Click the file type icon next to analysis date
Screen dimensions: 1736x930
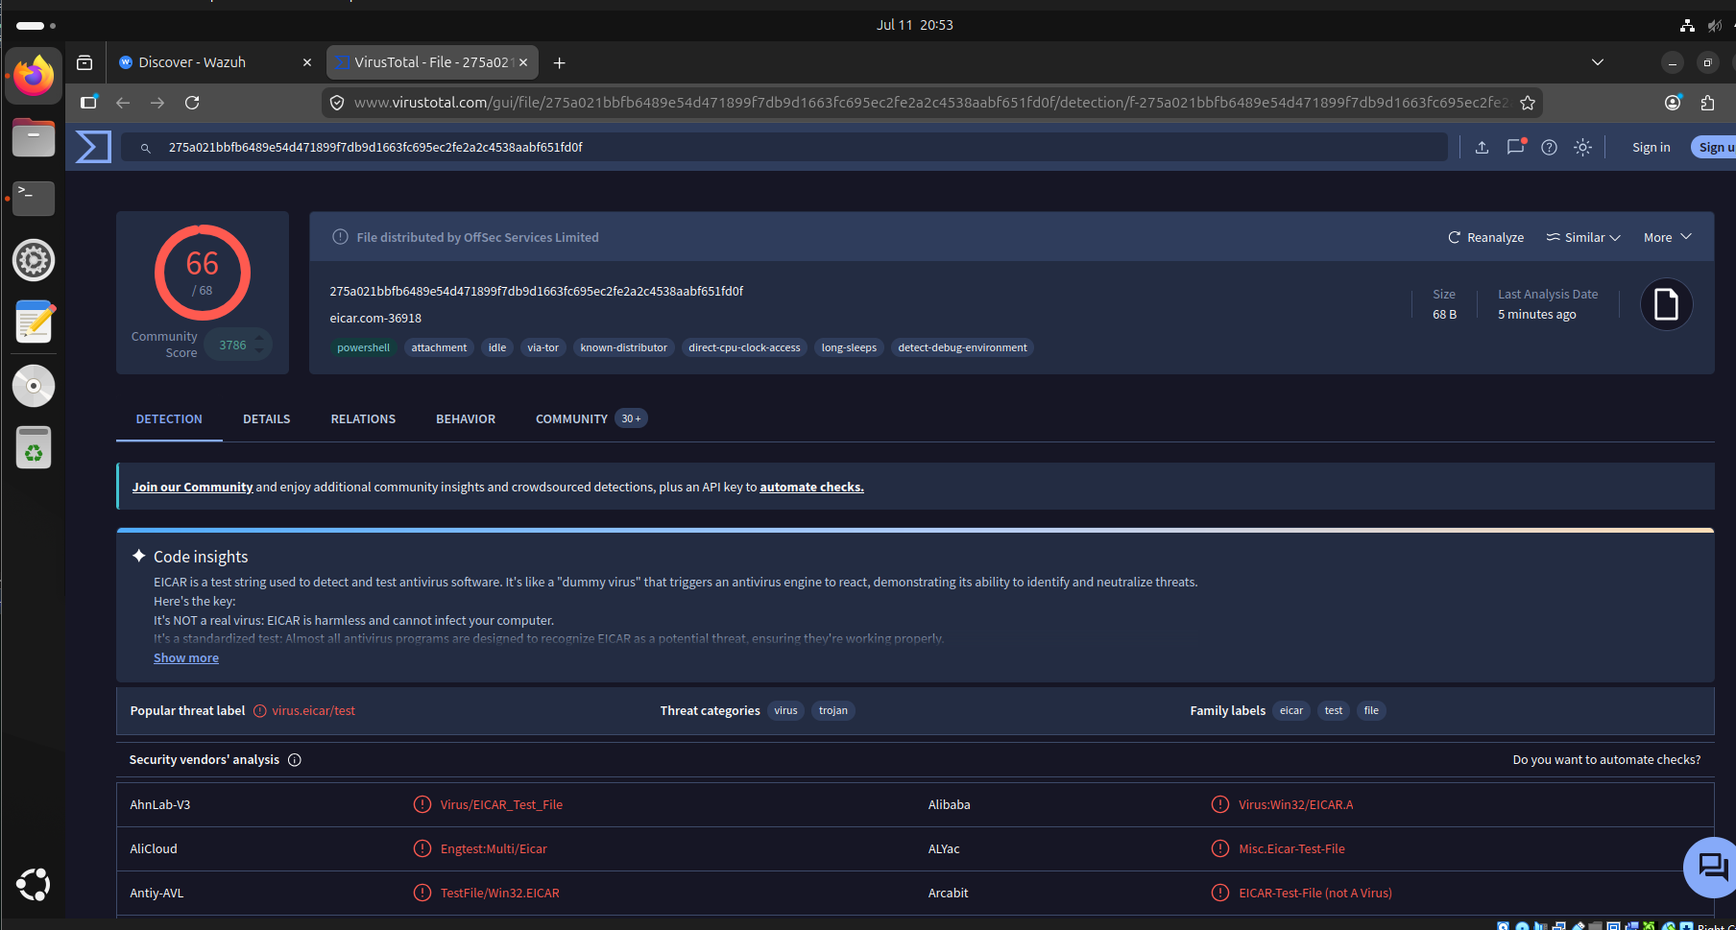pos(1666,304)
